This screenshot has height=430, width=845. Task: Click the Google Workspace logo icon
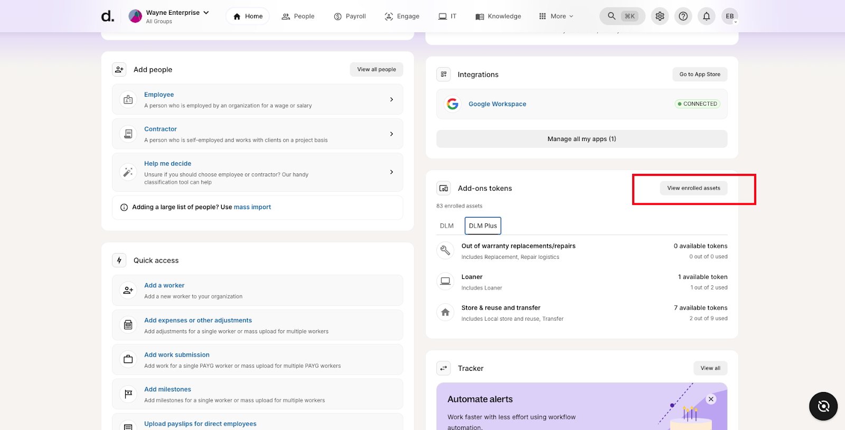point(453,104)
